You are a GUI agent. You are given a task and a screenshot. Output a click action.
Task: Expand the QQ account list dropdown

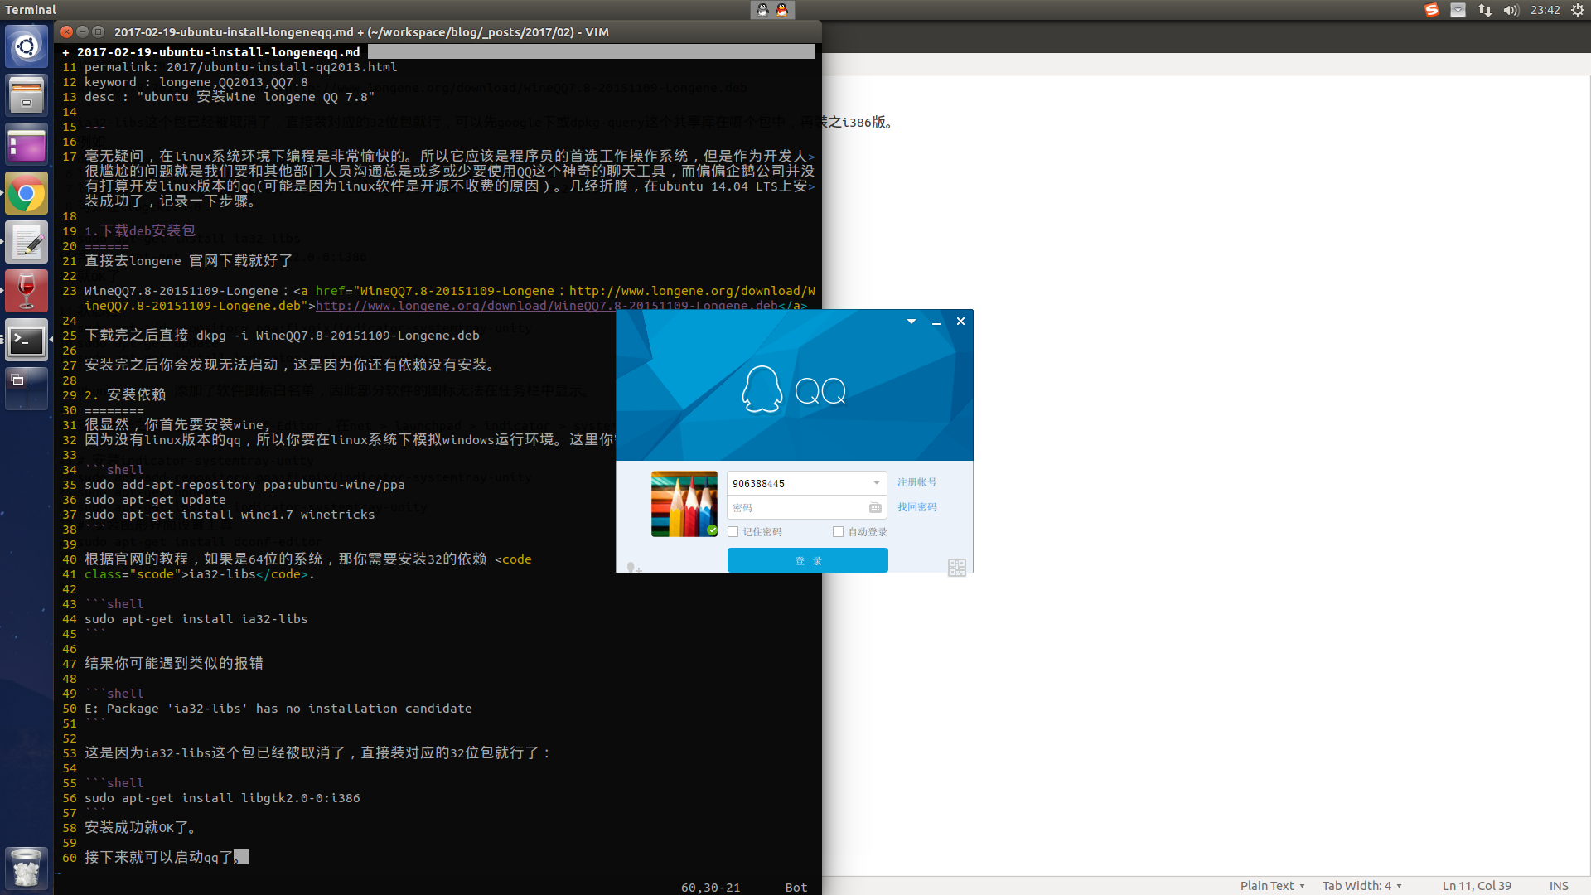(877, 482)
